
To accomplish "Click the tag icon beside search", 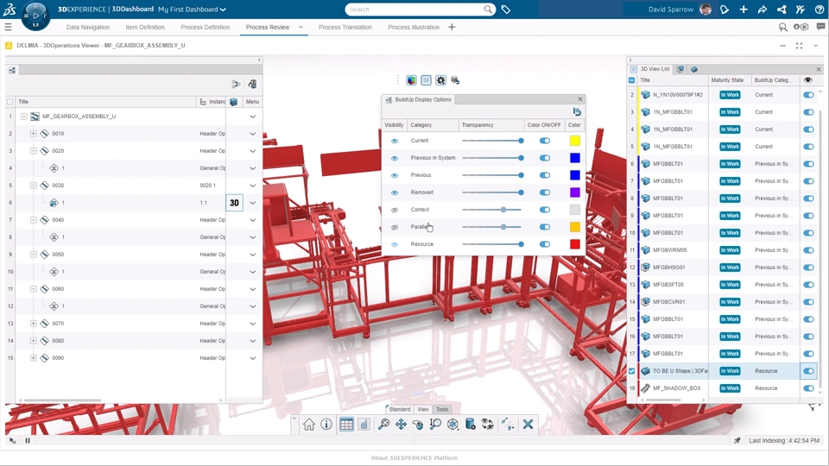I will point(506,9).
